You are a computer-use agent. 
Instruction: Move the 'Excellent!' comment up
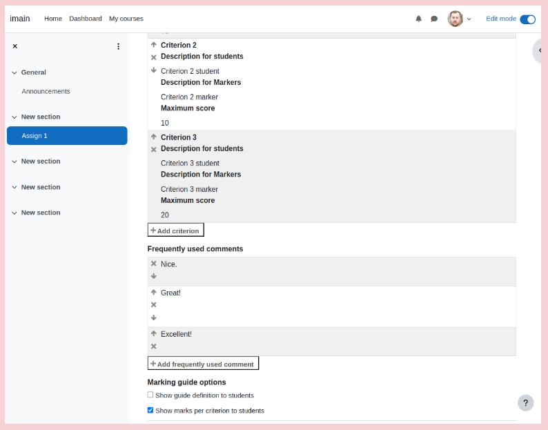(153, 333)
